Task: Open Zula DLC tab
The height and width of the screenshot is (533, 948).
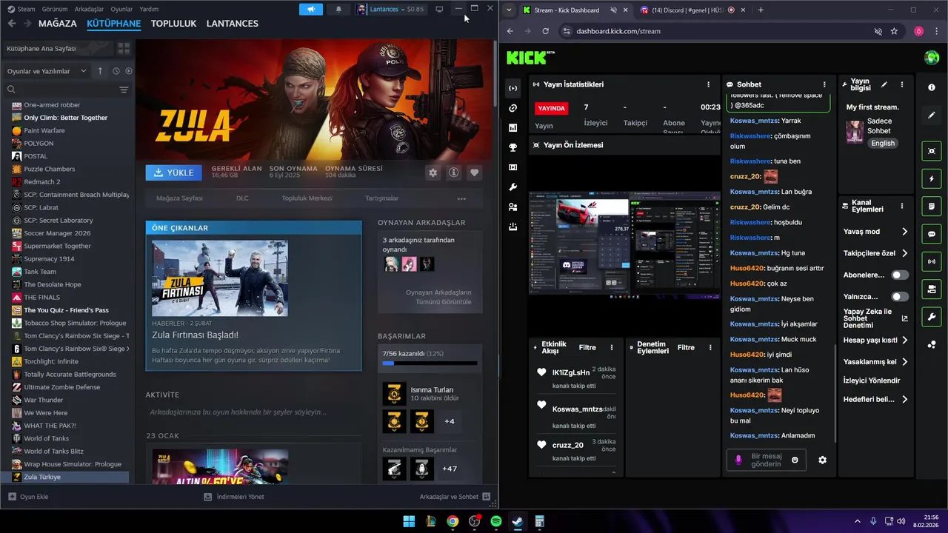Action: [x=242, y=198]
